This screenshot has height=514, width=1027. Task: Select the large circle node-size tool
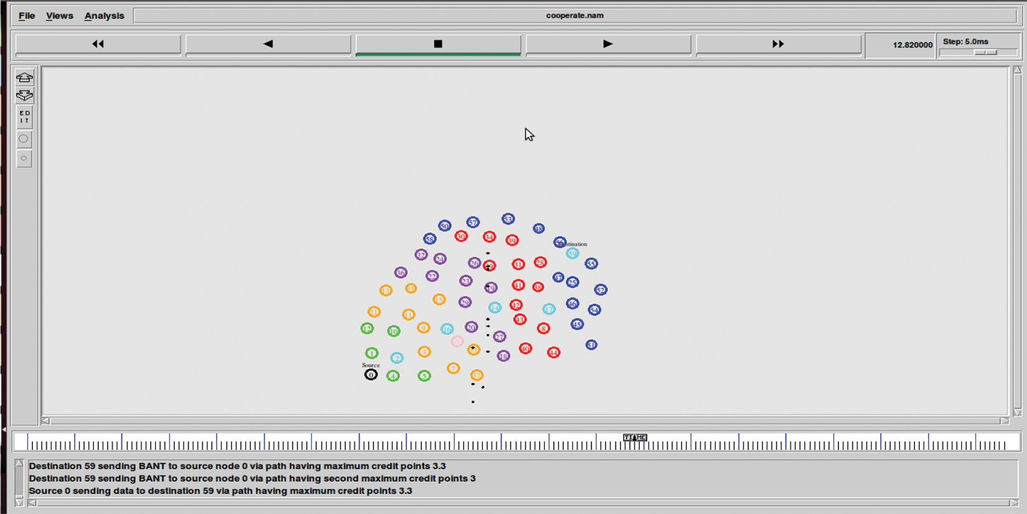[24, 139]
